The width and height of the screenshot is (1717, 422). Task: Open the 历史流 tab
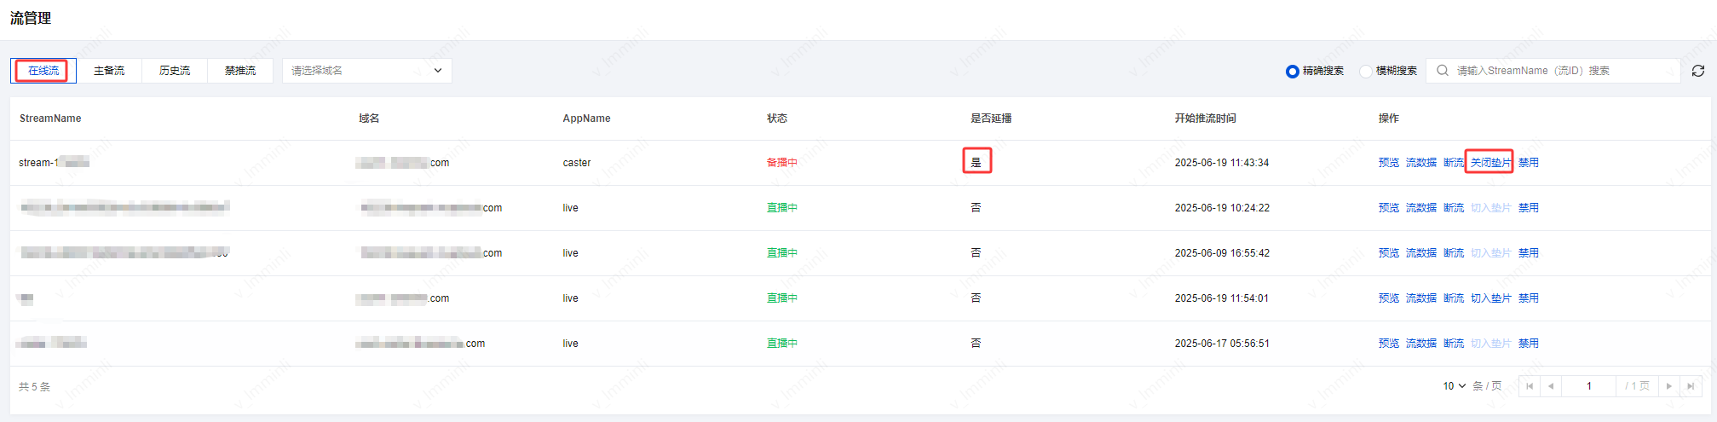pos(175,71)
